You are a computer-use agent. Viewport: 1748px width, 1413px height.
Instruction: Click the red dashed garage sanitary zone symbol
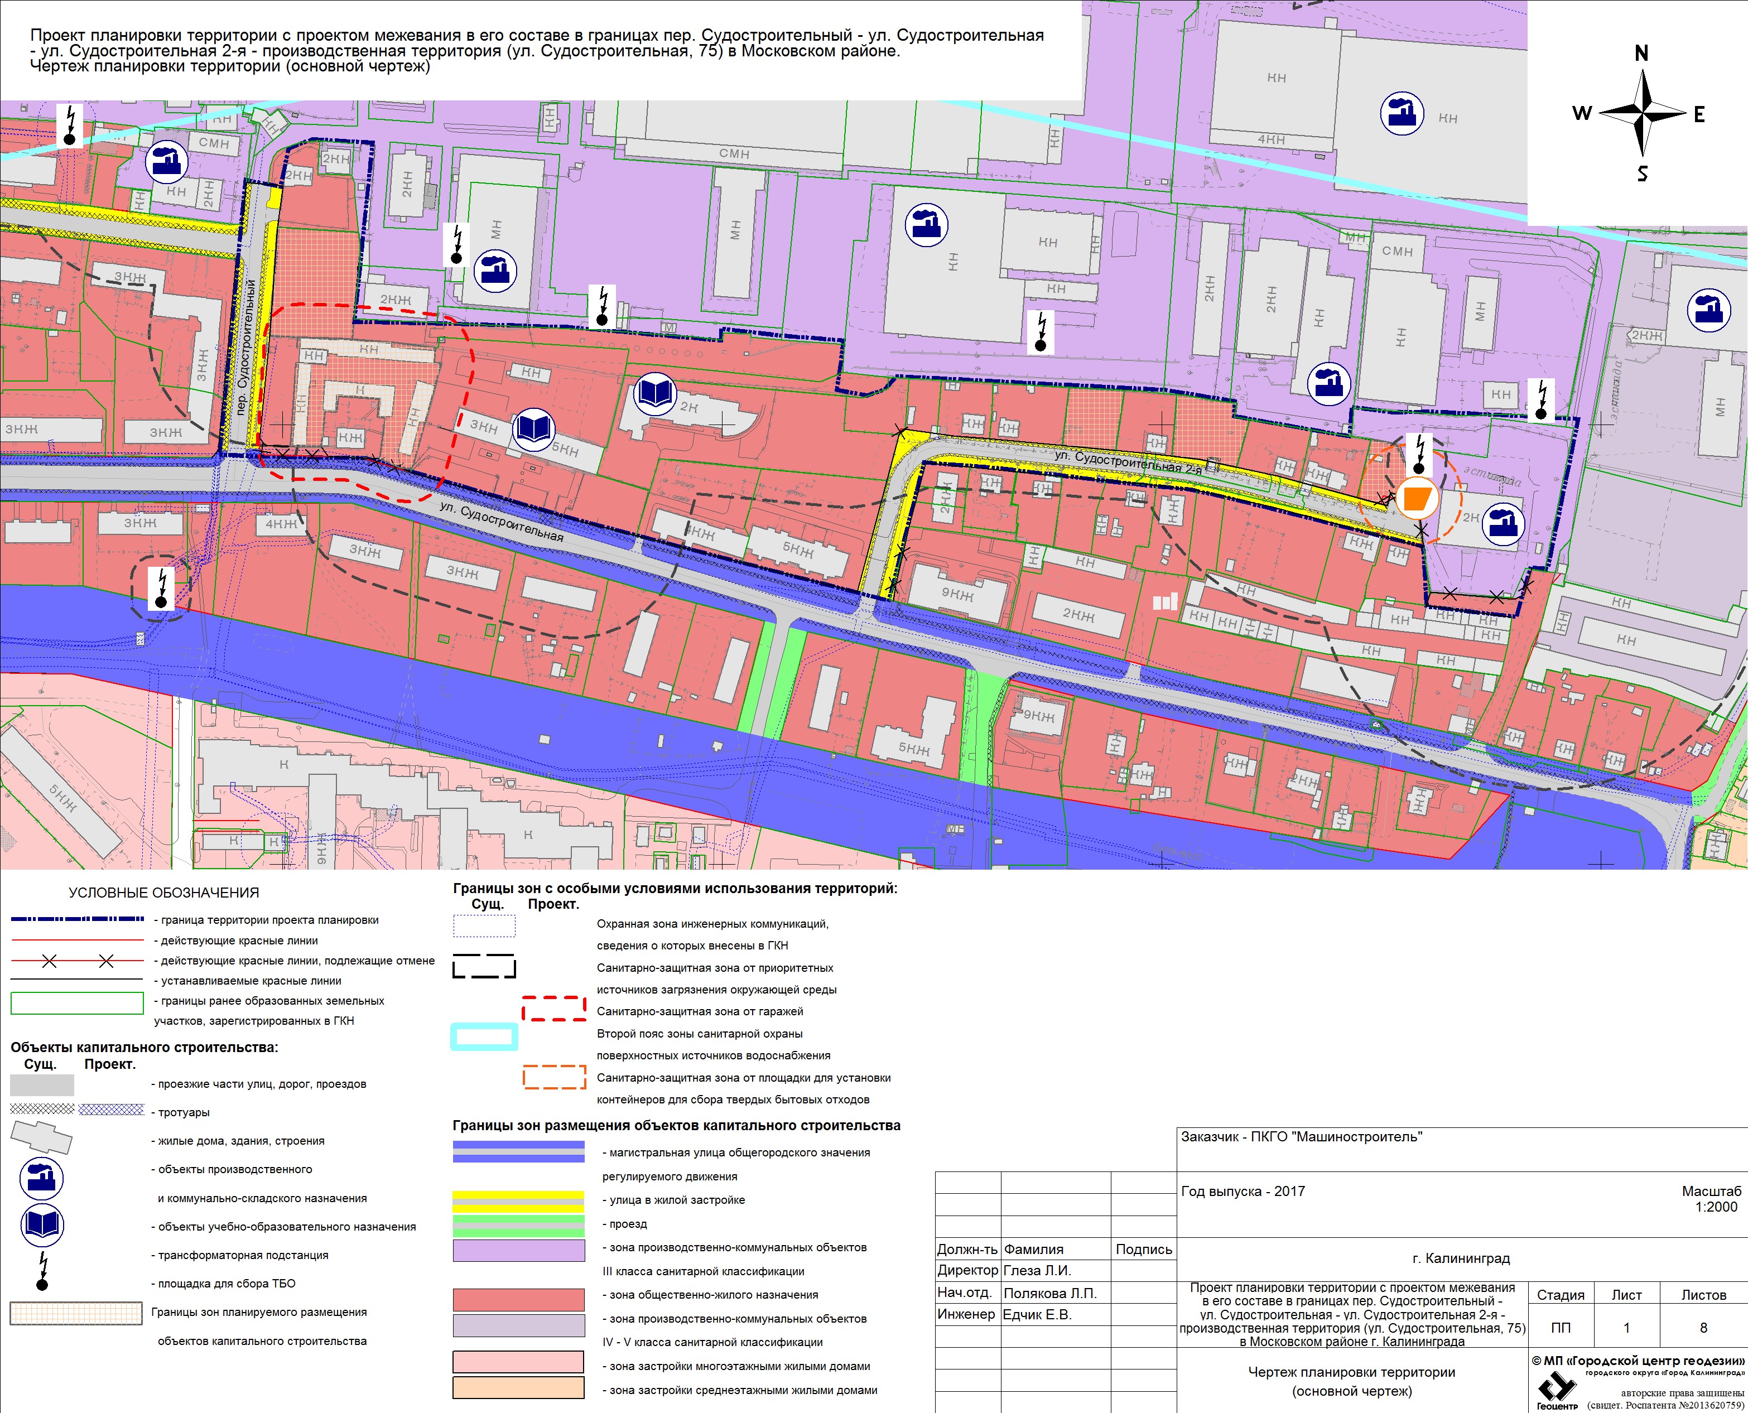(553, 1009)
